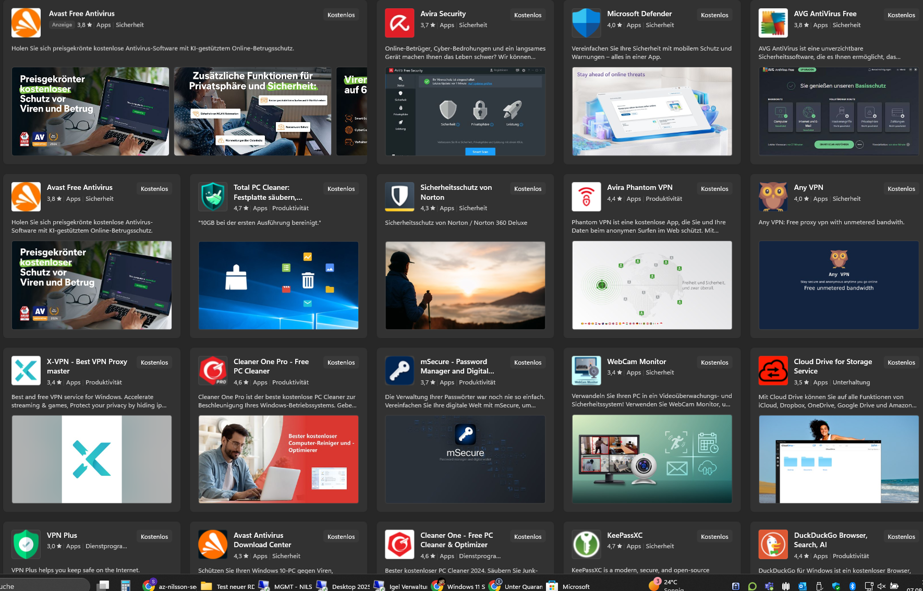Open the Microsoft Defender shield icon

(x=586, y=22)
